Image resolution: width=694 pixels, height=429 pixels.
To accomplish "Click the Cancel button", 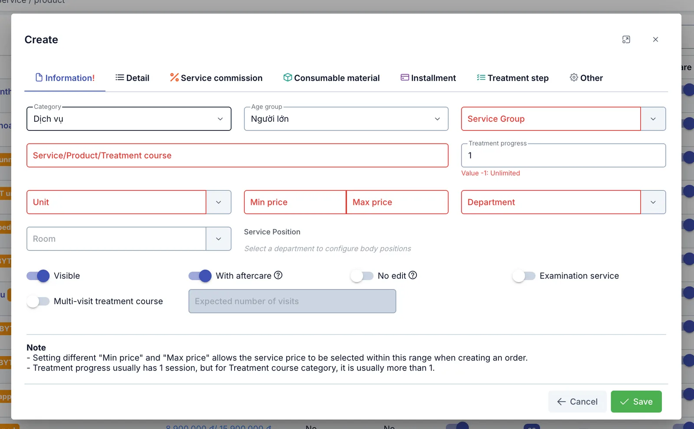I will [577, 402].
